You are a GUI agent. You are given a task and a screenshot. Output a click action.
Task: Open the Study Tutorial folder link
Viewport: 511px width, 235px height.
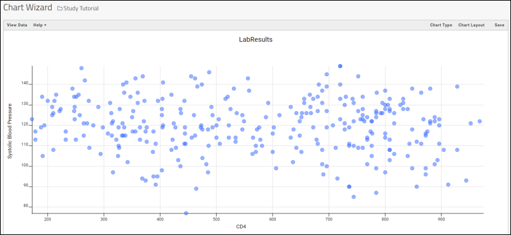coord(81,8)
